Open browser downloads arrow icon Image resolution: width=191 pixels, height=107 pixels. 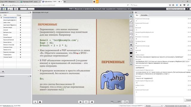pos(177,5)
